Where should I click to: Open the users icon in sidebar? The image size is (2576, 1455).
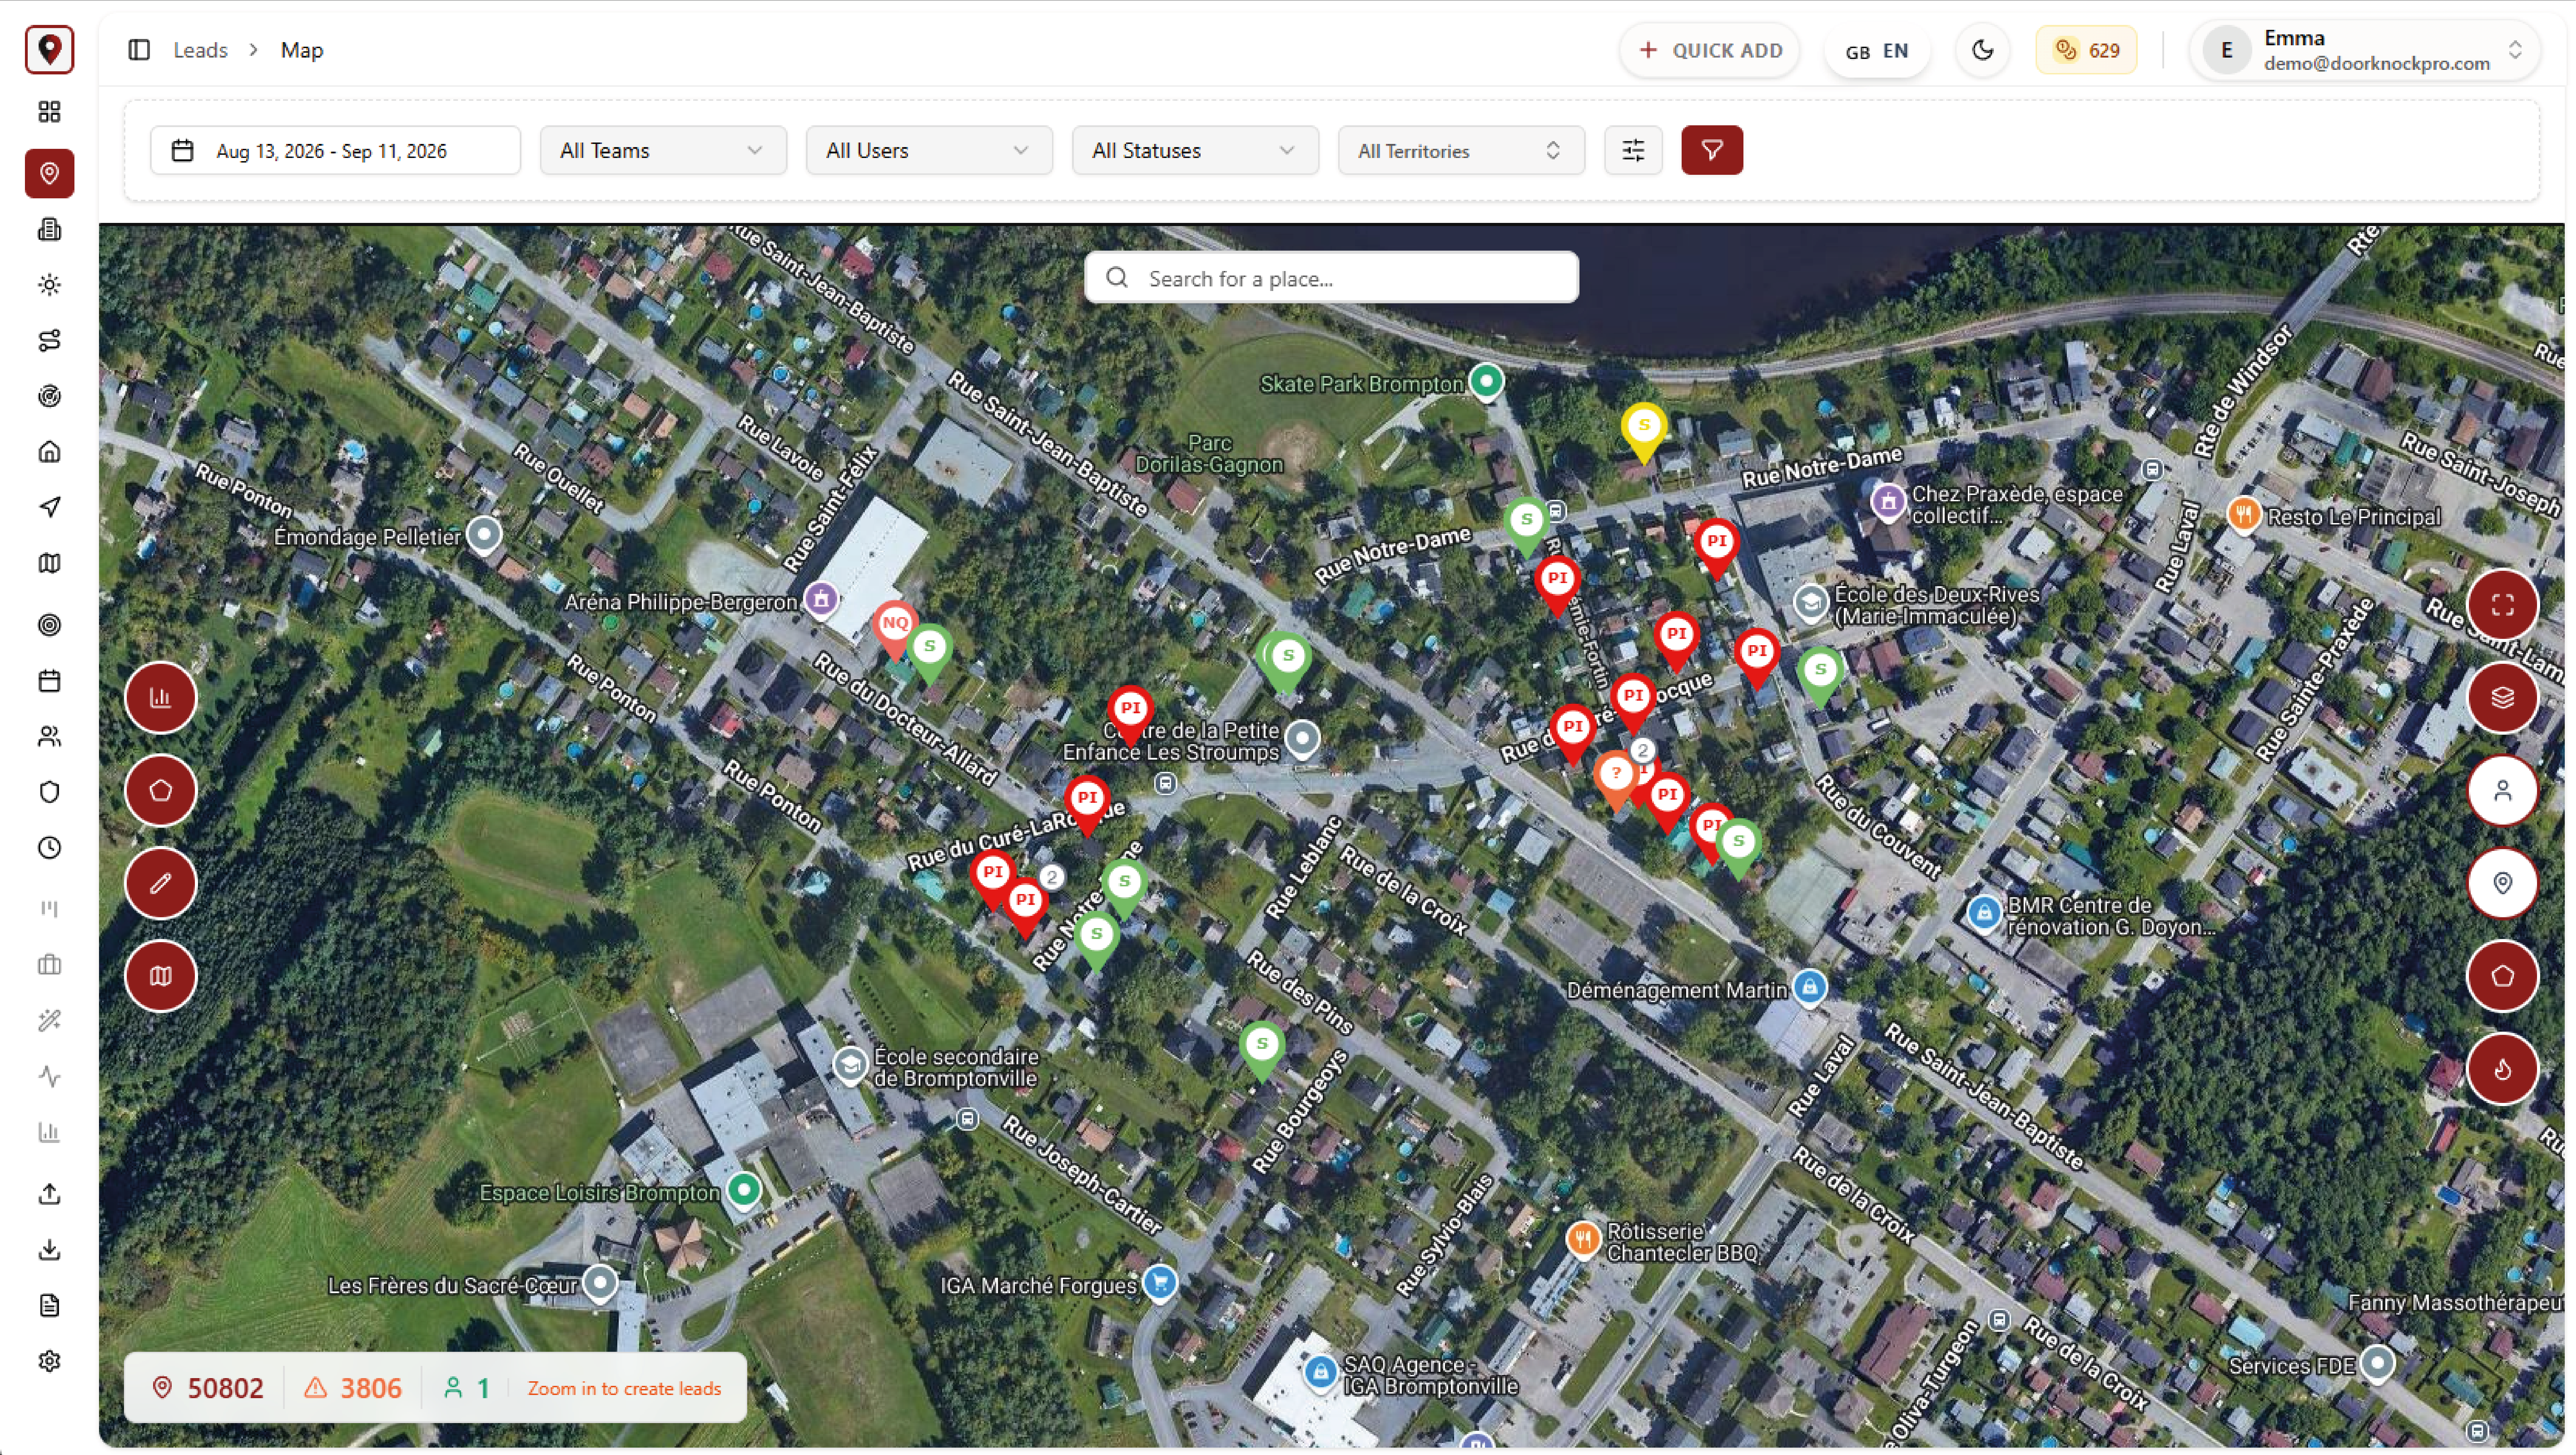[x=49, y=737]
